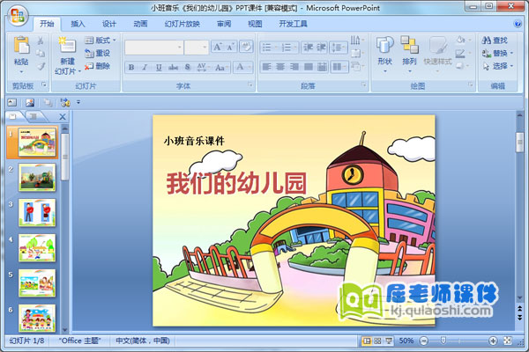Click the New Slide icon
529x352 pixels.
coord(68,45)
